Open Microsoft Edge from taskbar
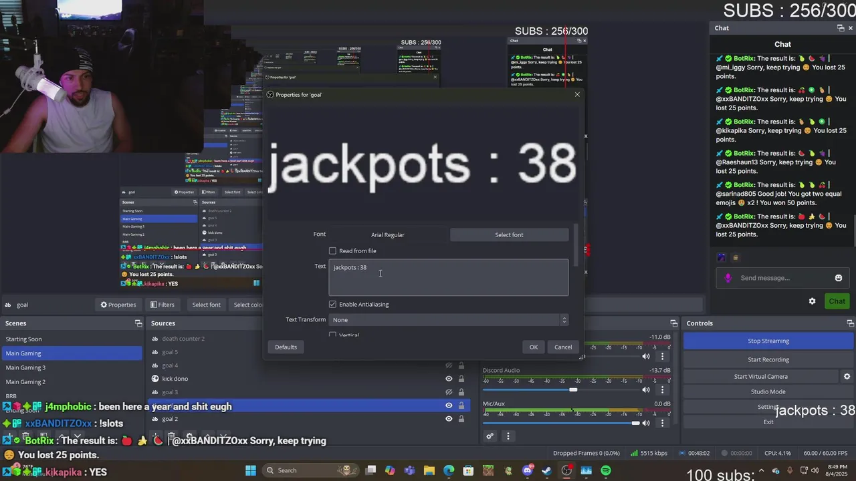 pos(449,470)
